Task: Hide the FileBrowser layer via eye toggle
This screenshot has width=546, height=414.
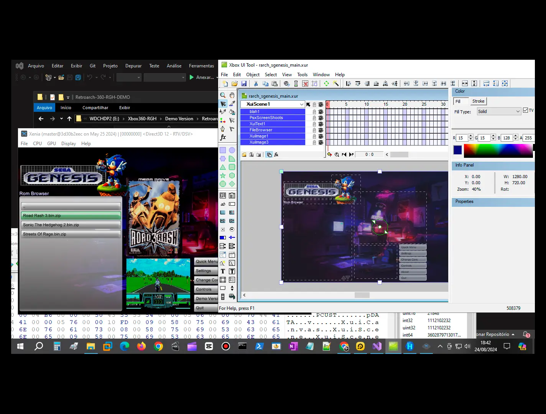Action: pos(321,130)
